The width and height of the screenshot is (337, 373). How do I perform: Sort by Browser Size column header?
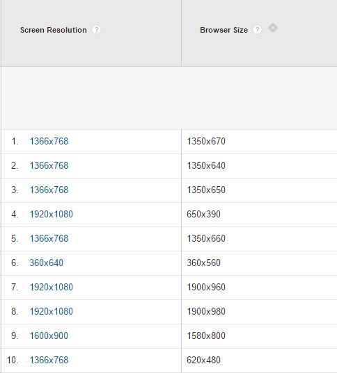coord(224,30)
